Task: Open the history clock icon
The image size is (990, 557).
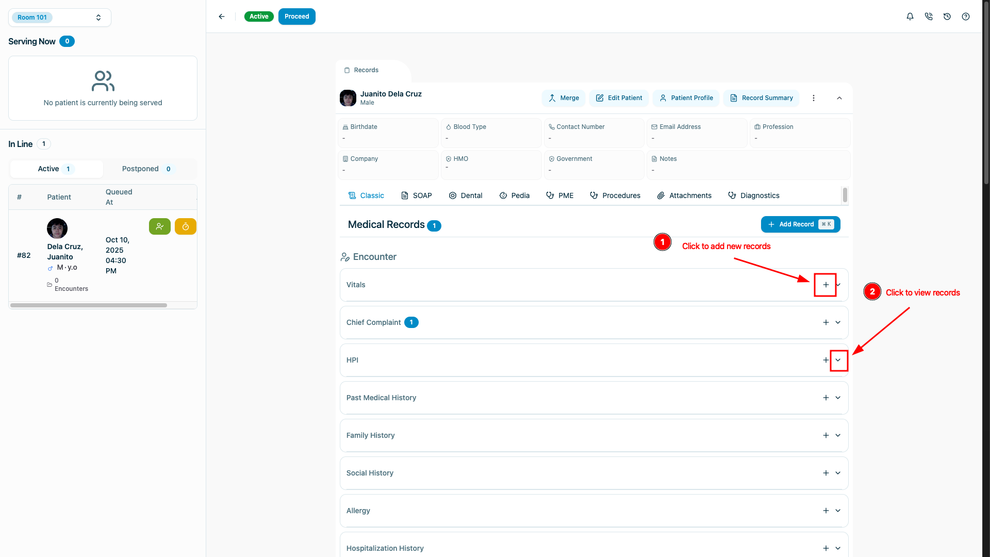Action: click(x=947, y=17)
